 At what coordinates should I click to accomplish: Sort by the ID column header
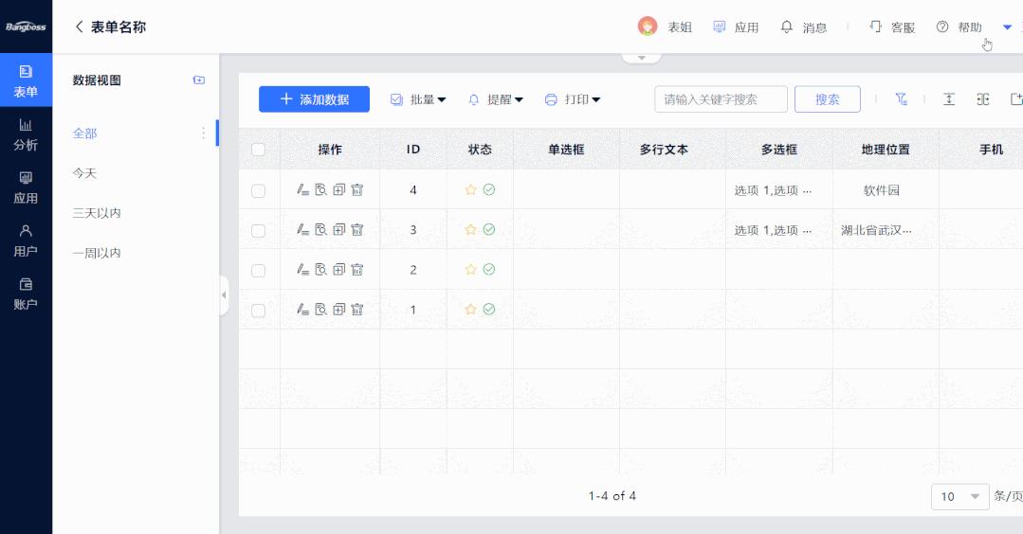click(x=413, y=150)
